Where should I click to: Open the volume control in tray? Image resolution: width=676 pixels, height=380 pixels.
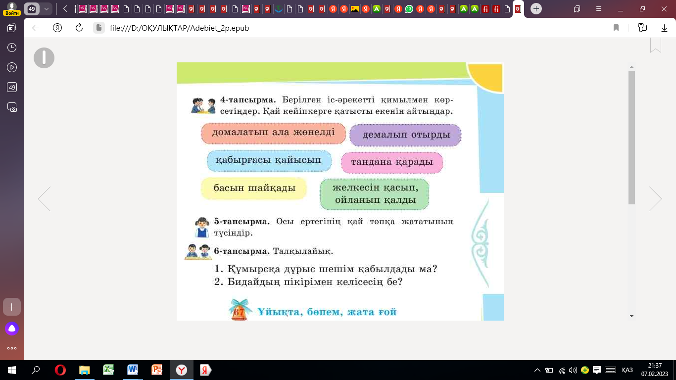coord(573,370)
